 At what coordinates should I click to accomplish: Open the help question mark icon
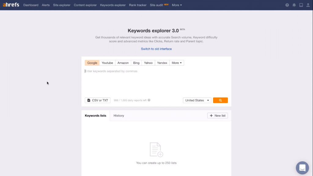(286, 5)
